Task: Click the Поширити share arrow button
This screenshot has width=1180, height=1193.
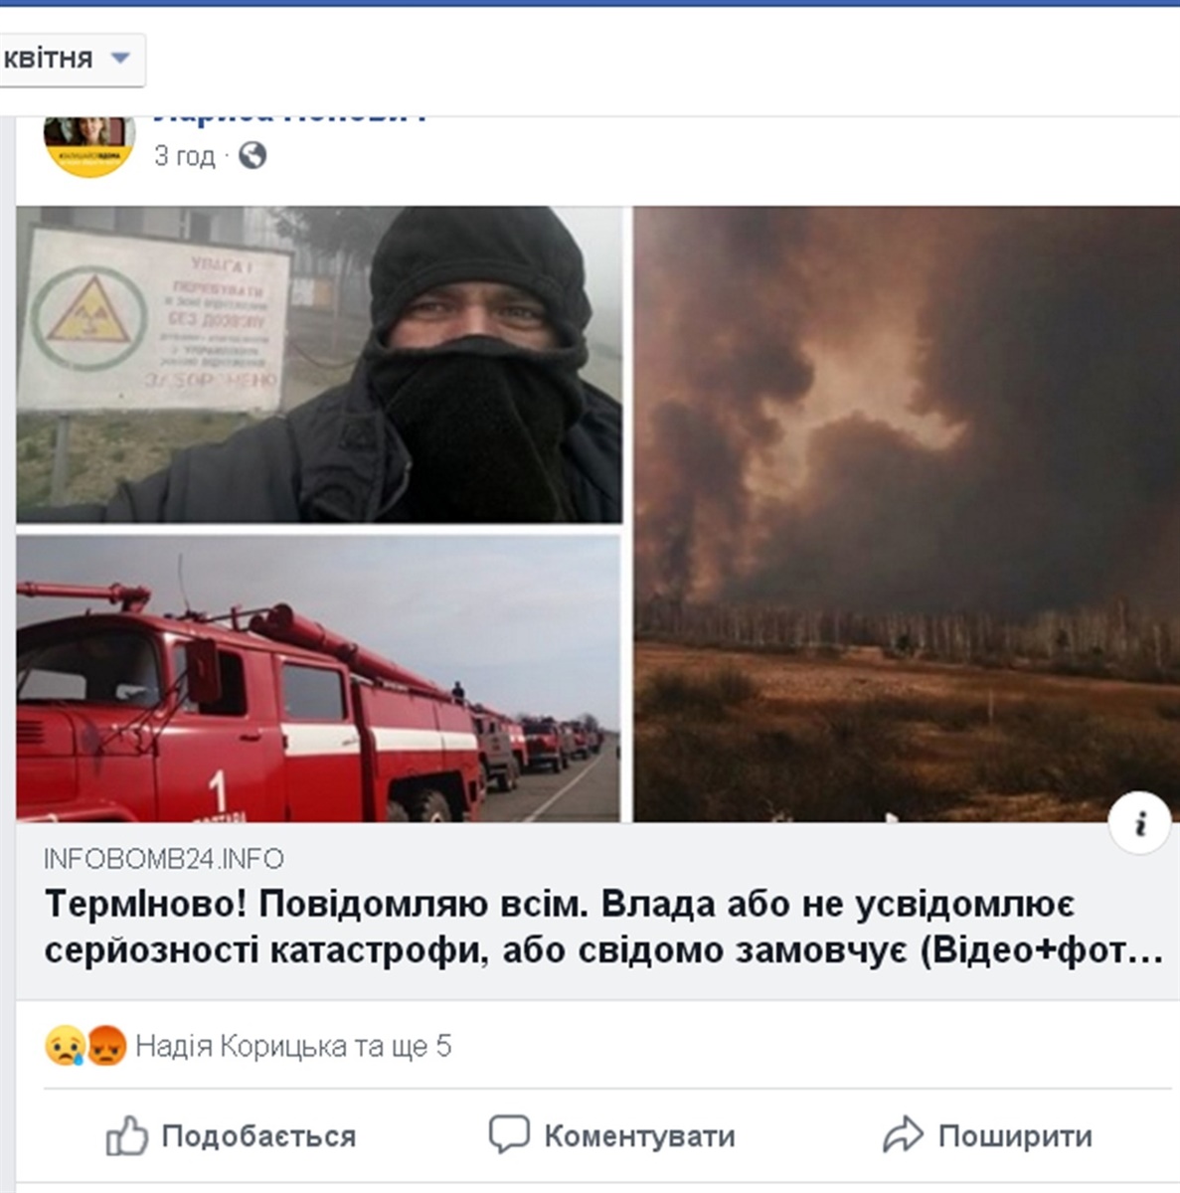Action: tap(987, 1135)
